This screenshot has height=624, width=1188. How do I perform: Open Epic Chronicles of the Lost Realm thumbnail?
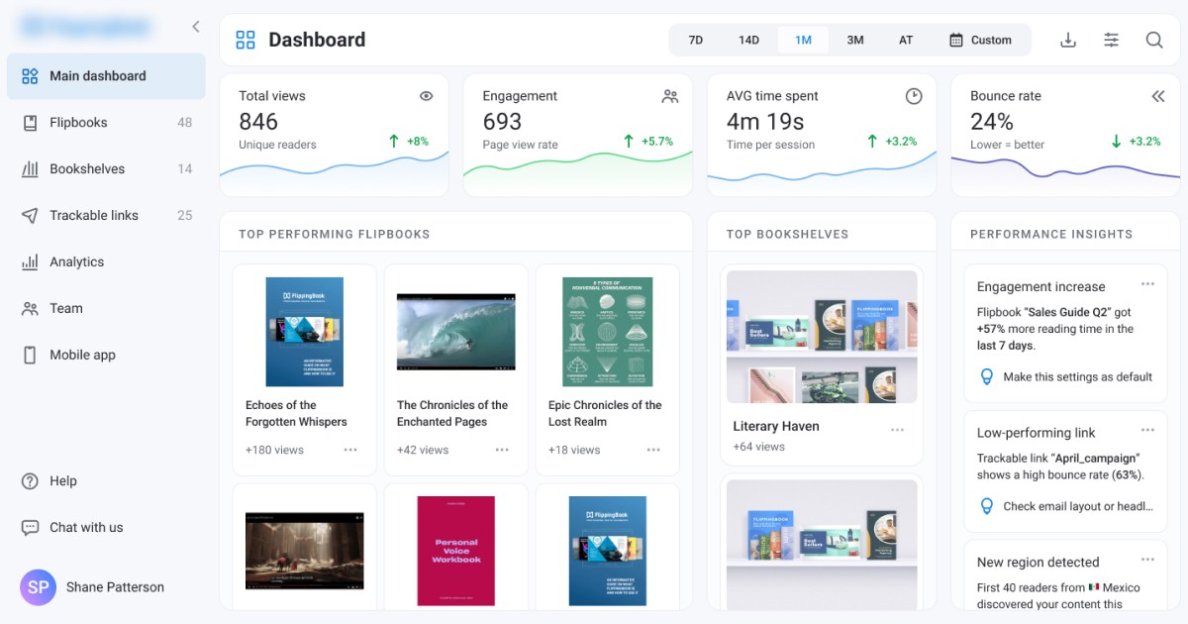[608, 332]
